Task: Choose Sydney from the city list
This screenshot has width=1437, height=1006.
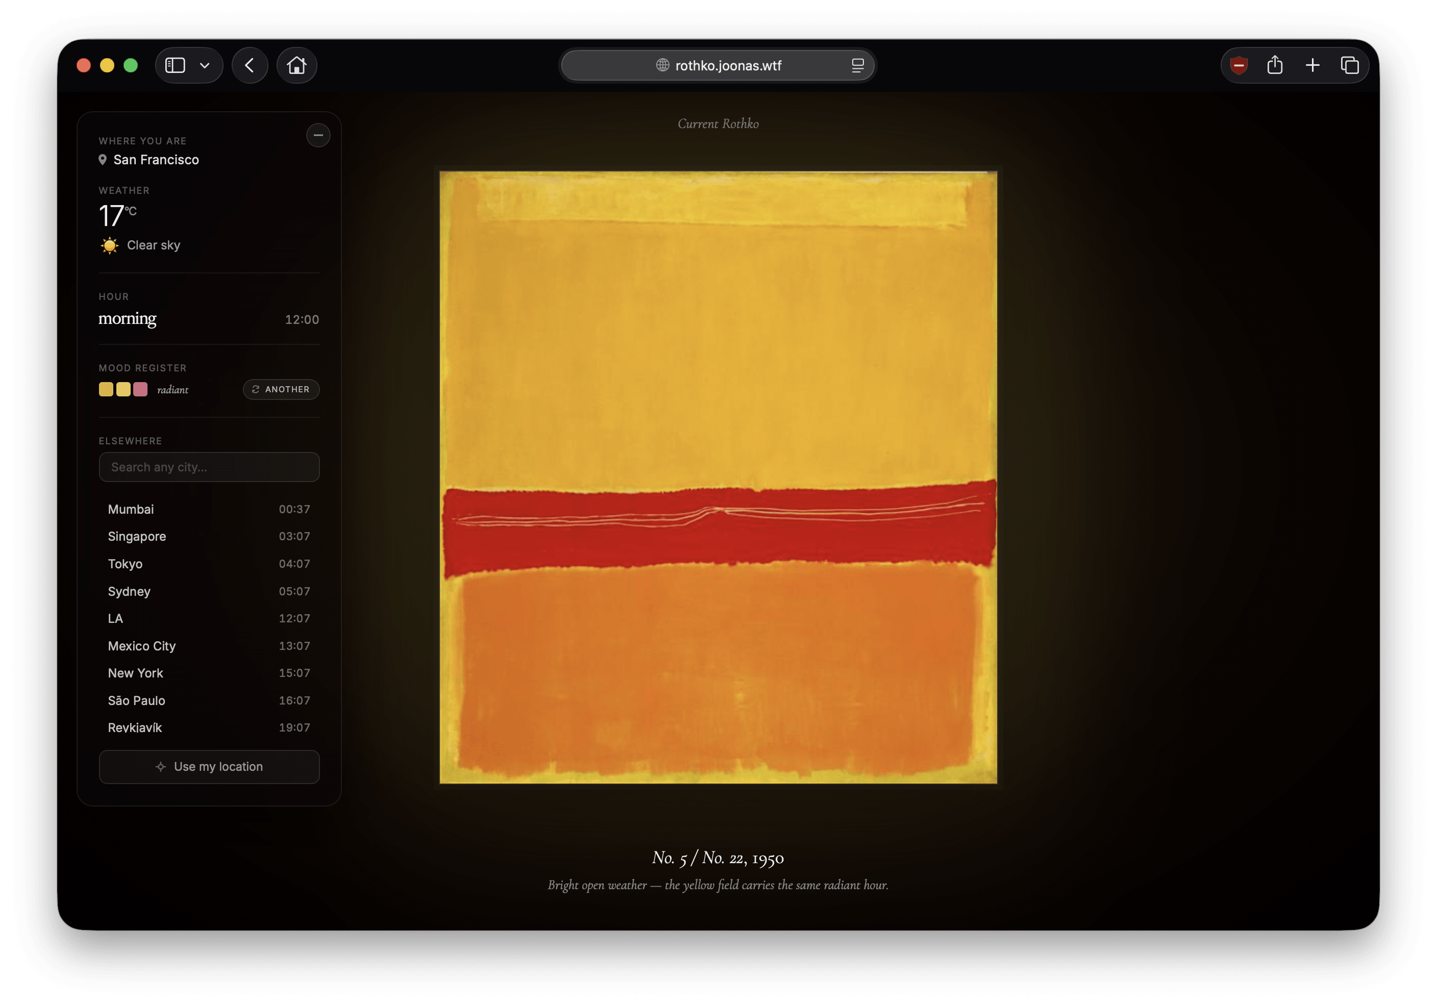Action: click(209, 591)
